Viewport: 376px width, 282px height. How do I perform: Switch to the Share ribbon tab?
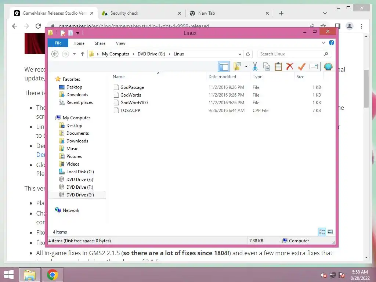click(x=100, y=43)
